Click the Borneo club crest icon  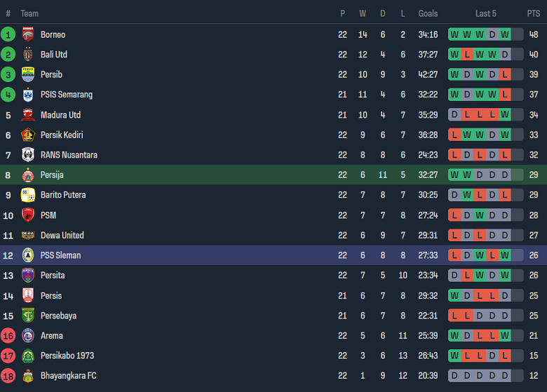28,34
